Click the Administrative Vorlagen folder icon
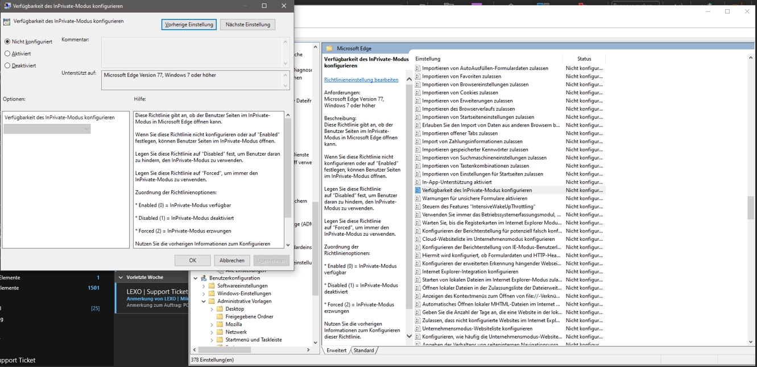This screenshot has height=367, width=757. pyautogui.click(x=212, y=302)
